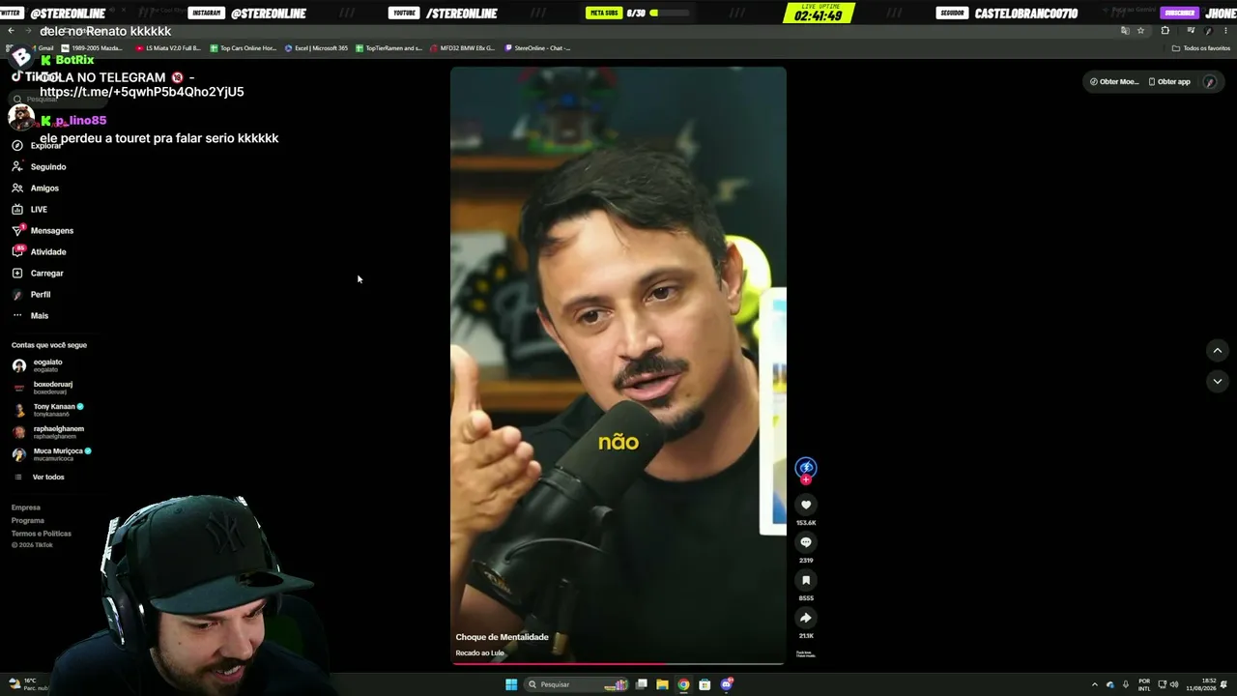The image size is (1237, 696).
Task: Open the Programa footer link
Action: (28, 520)
